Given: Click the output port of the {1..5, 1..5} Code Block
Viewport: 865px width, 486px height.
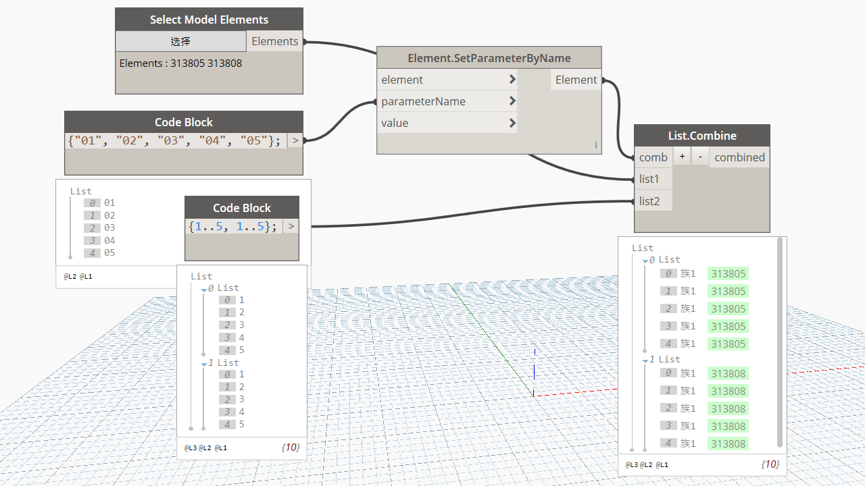Looking at the screenshot, I should (x=291, y=226).
